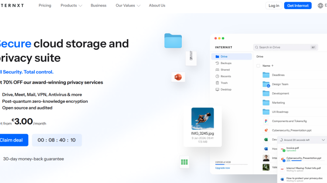The height and width of the screenshot is (183, 327).
Task: Click the Internxt Meetup Ticket Info.pdf upload item
Action: (303, 169)
